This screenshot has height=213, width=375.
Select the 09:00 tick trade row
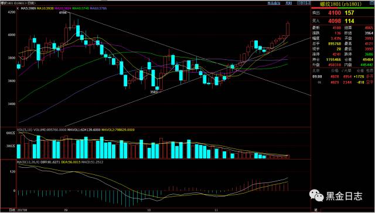(342, 77)
